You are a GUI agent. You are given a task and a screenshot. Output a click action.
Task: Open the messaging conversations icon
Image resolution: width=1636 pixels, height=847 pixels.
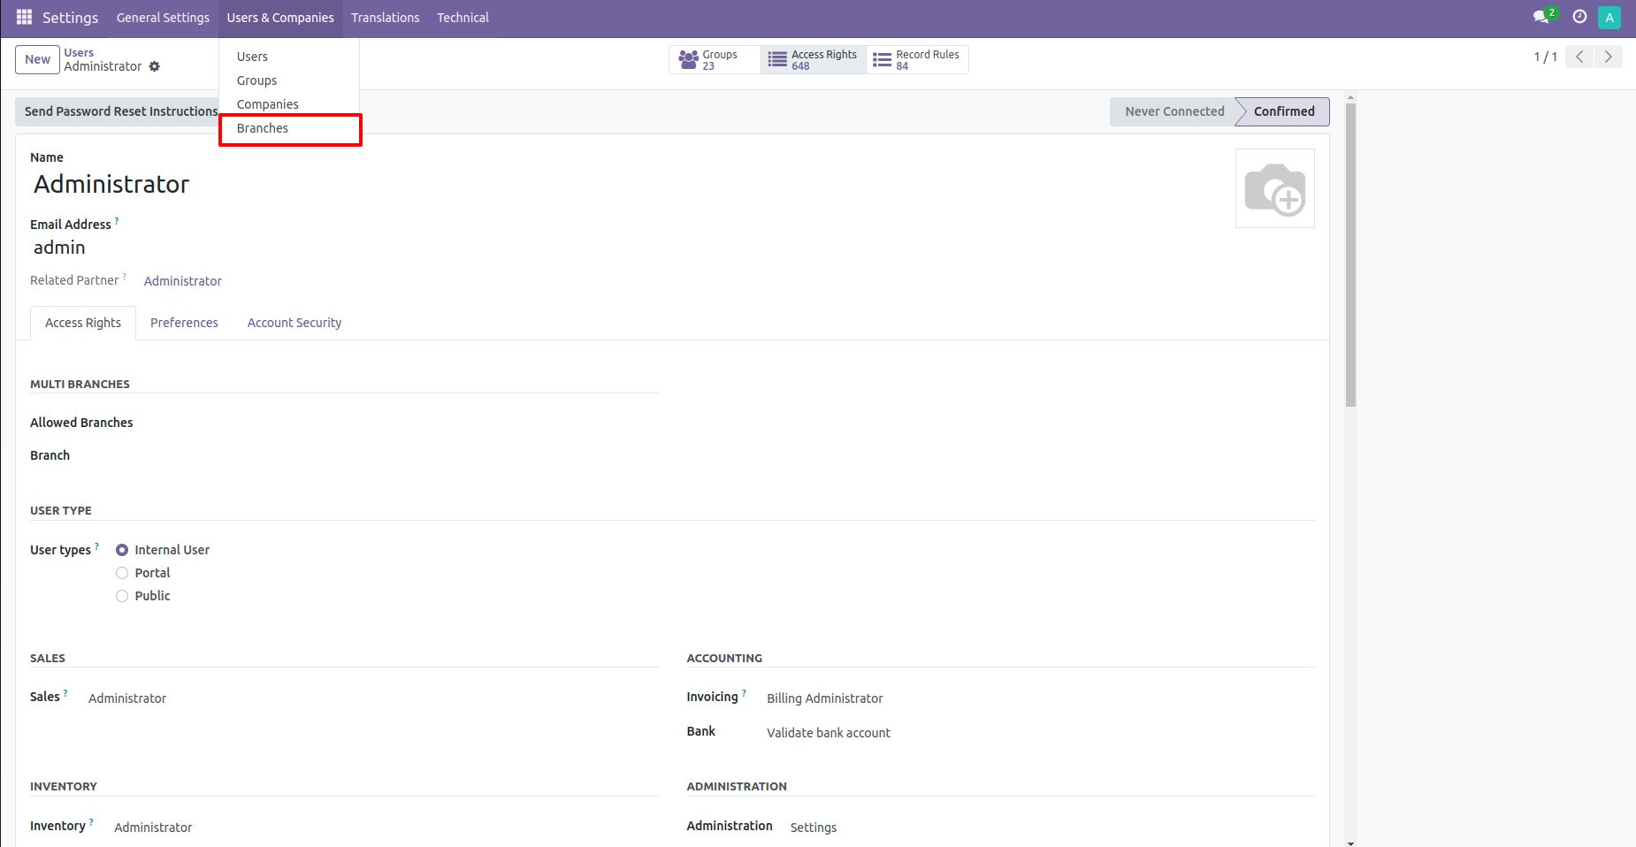[x=1542, y=17]
